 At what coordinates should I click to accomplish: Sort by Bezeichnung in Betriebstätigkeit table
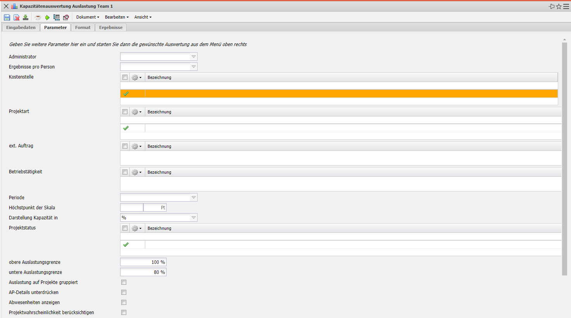point(159,172)
